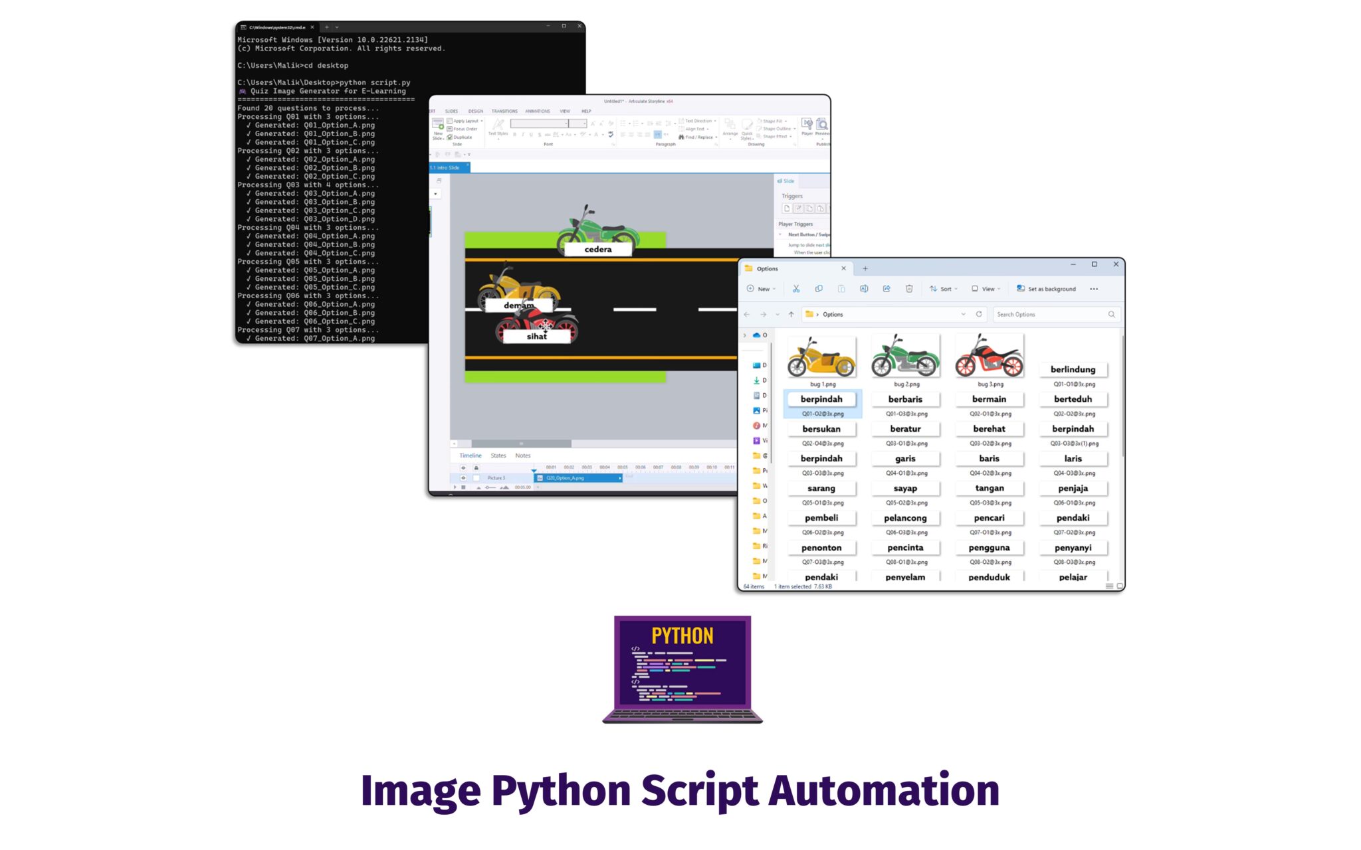The height and width of the screenshot is (850, 1361).
Task: Open the Sort dropdown in Explorer
Action: click(944, 289)
